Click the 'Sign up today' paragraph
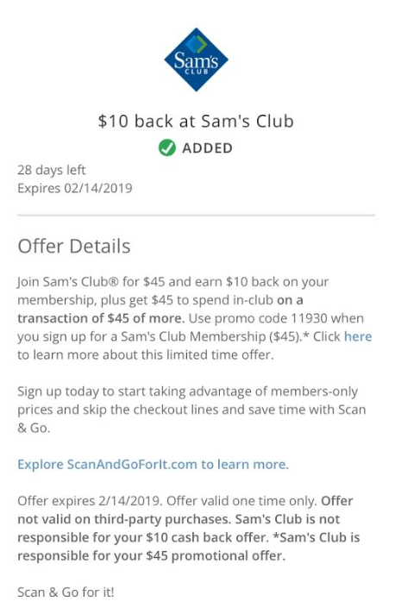 pos(191,410)
